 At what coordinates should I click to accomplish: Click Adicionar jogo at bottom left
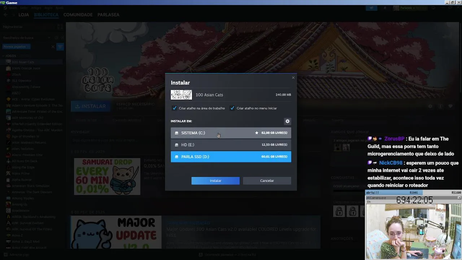click(17, 255)
